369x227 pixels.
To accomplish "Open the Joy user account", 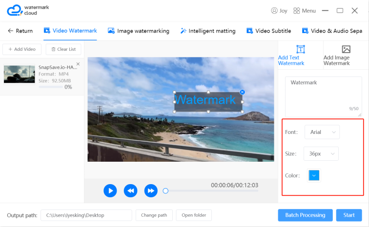I will point(279,11).
